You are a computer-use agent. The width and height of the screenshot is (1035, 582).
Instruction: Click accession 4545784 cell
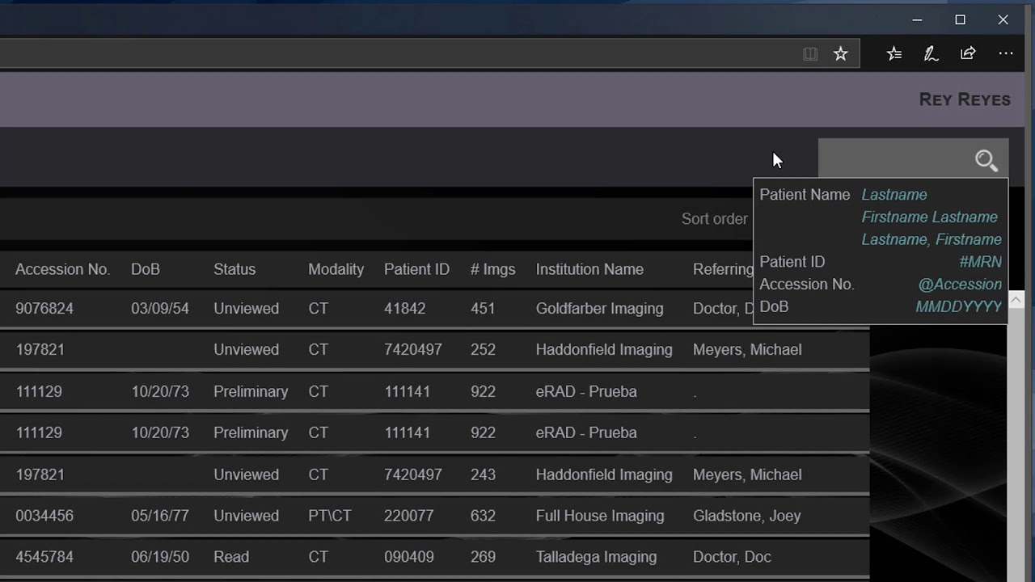pos(44,557)
